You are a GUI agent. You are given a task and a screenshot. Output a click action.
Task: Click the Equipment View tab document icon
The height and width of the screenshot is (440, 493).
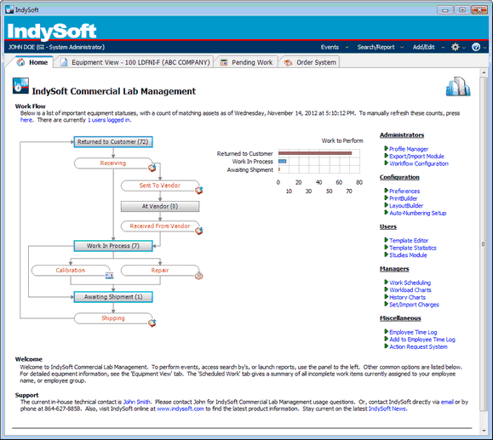click(64, 62)
